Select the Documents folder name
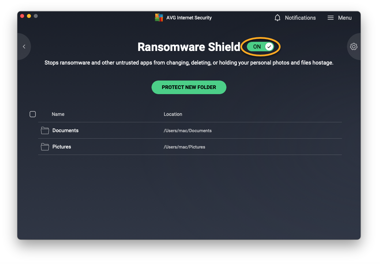380x264 pixels. click(x=65, y=130)
